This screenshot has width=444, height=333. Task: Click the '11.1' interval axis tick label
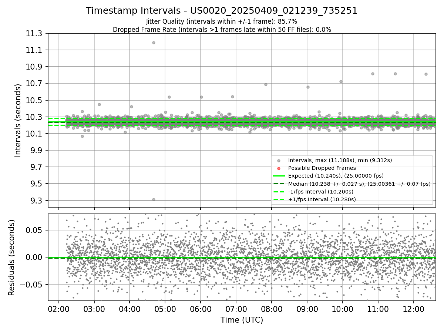pyautogui.click(x=35, y=50)
